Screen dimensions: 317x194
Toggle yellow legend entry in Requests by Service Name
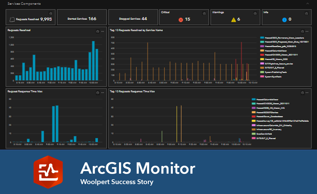coord(274,59)
